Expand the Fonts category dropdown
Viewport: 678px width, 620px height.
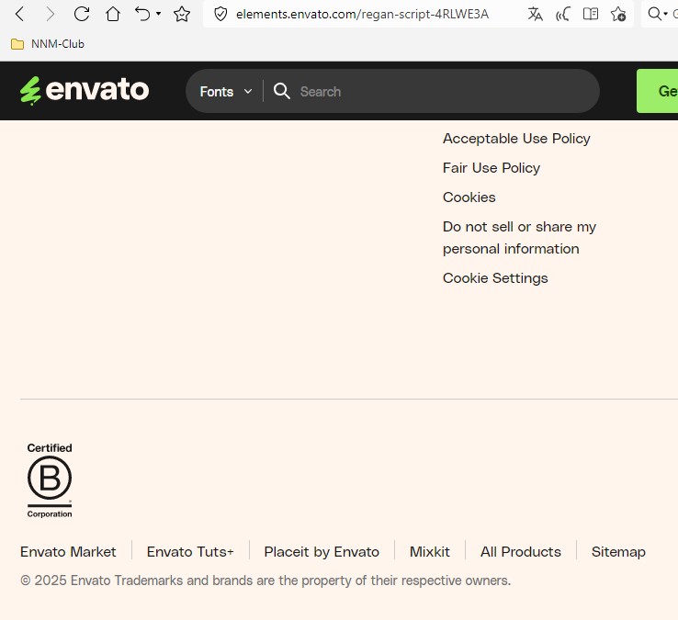225,92
